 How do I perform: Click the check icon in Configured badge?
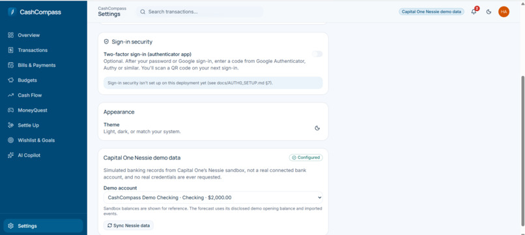[294, 158]
